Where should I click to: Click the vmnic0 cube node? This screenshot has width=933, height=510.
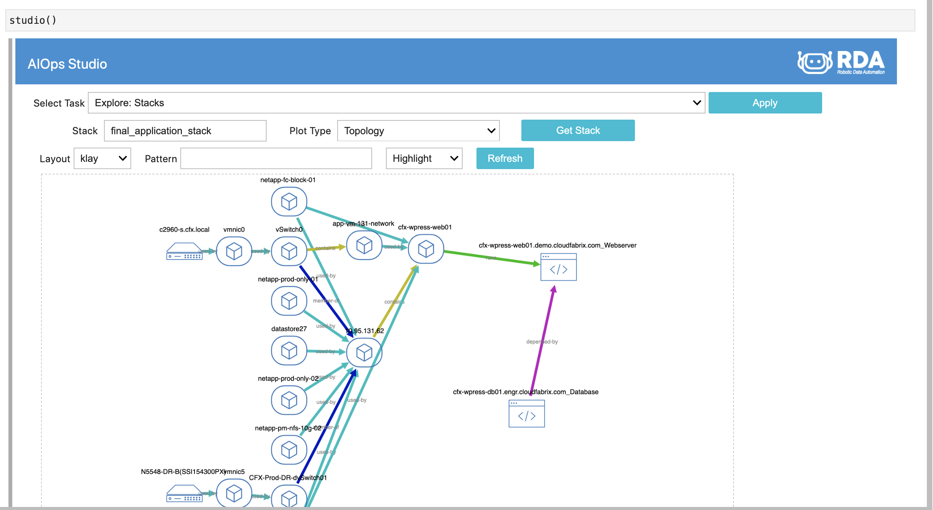(x=234, y=251)
